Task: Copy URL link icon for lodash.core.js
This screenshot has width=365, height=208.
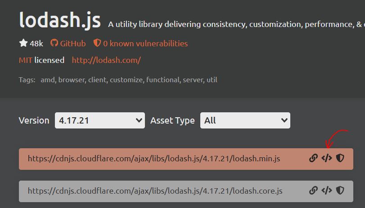Action: 313,190
